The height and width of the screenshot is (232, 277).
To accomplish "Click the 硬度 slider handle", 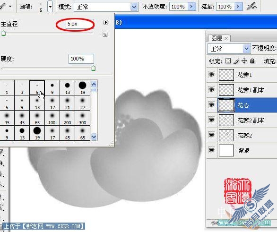I will pos(93,68).
